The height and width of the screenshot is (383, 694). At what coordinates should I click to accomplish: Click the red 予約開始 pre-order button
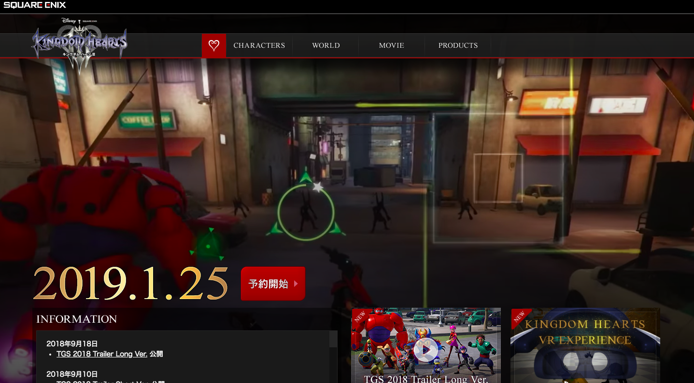pyautogui.click(x=273, y=284)
